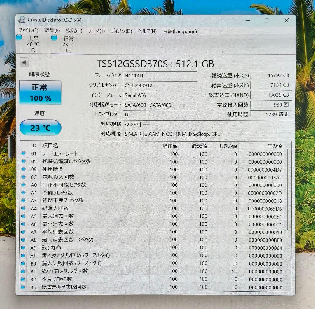Click the total NAND writes value 13035 GB
The image size is (315, 309).
click(271, 95)
